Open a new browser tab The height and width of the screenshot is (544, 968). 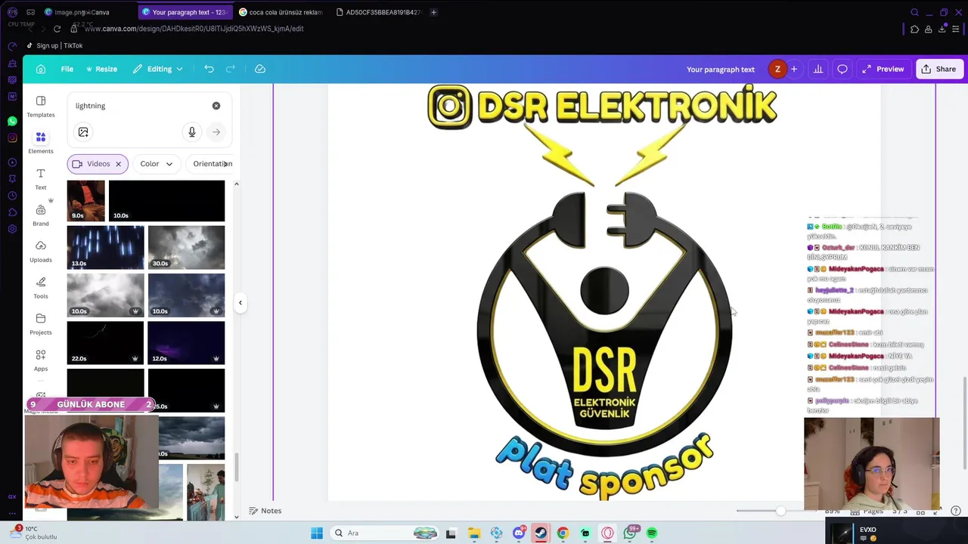[x=433, y=12]
